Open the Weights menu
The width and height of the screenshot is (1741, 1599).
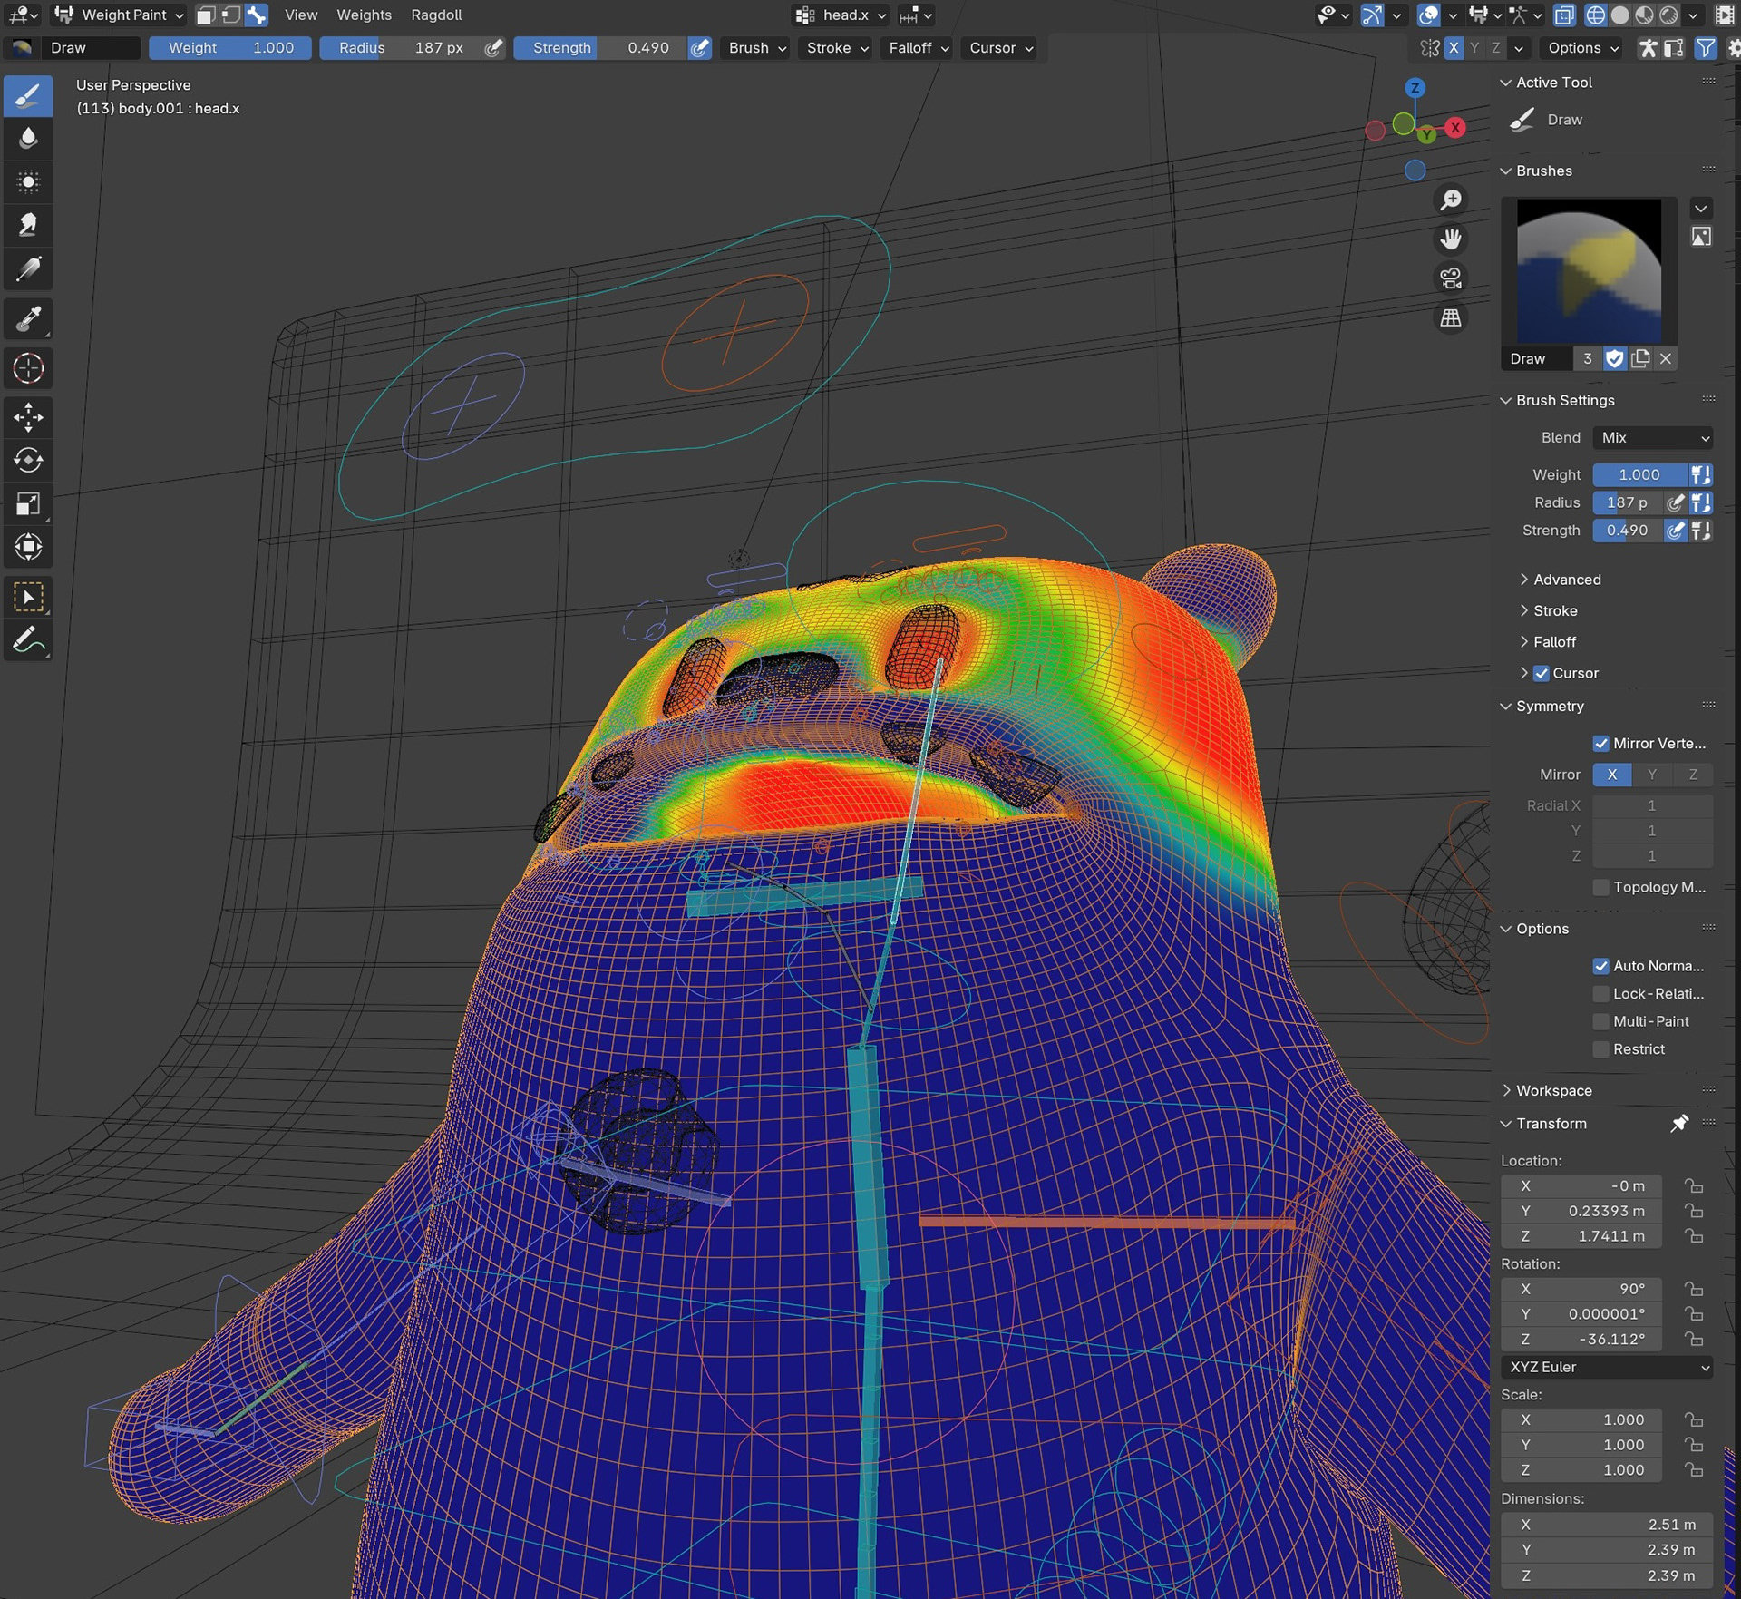(x=364, y=15)
